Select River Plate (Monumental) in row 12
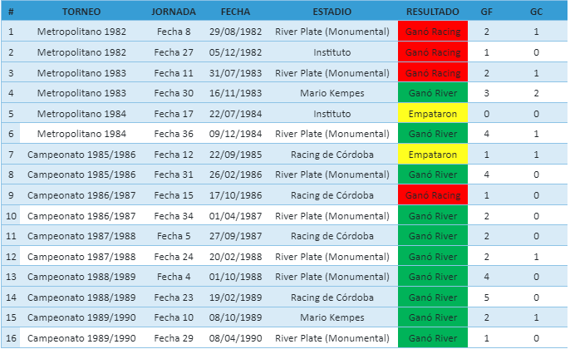The height and width of the screenshot is (349, 570). 332,257
